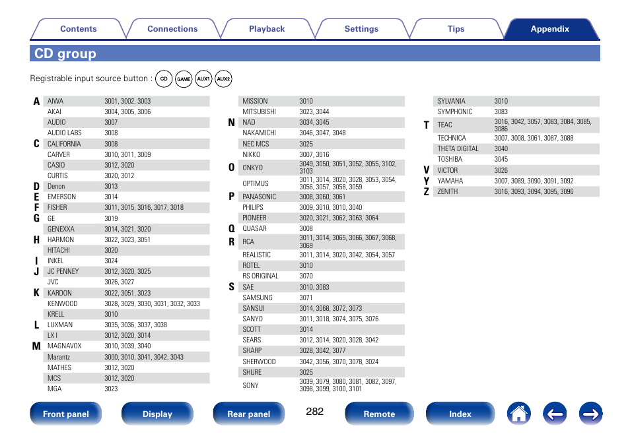
Task: Click the CD input source button icon
Action: [164, 79]
